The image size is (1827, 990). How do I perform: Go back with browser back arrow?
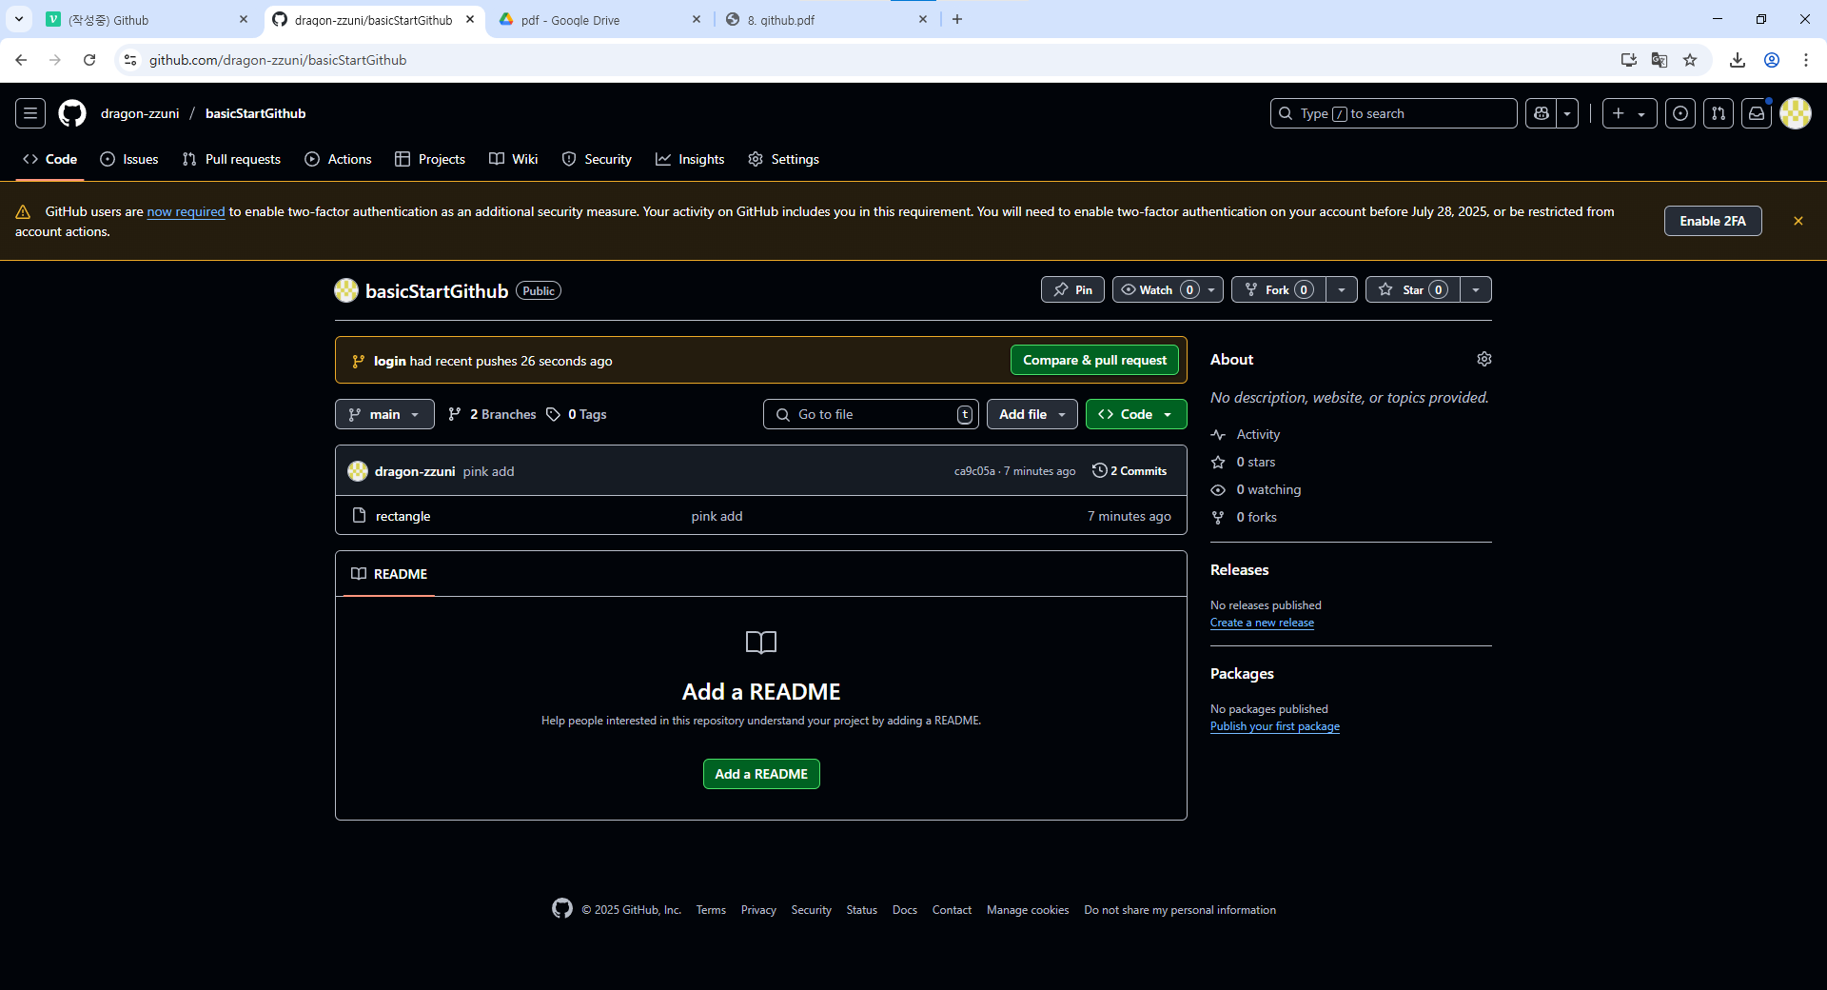[21, 60]
